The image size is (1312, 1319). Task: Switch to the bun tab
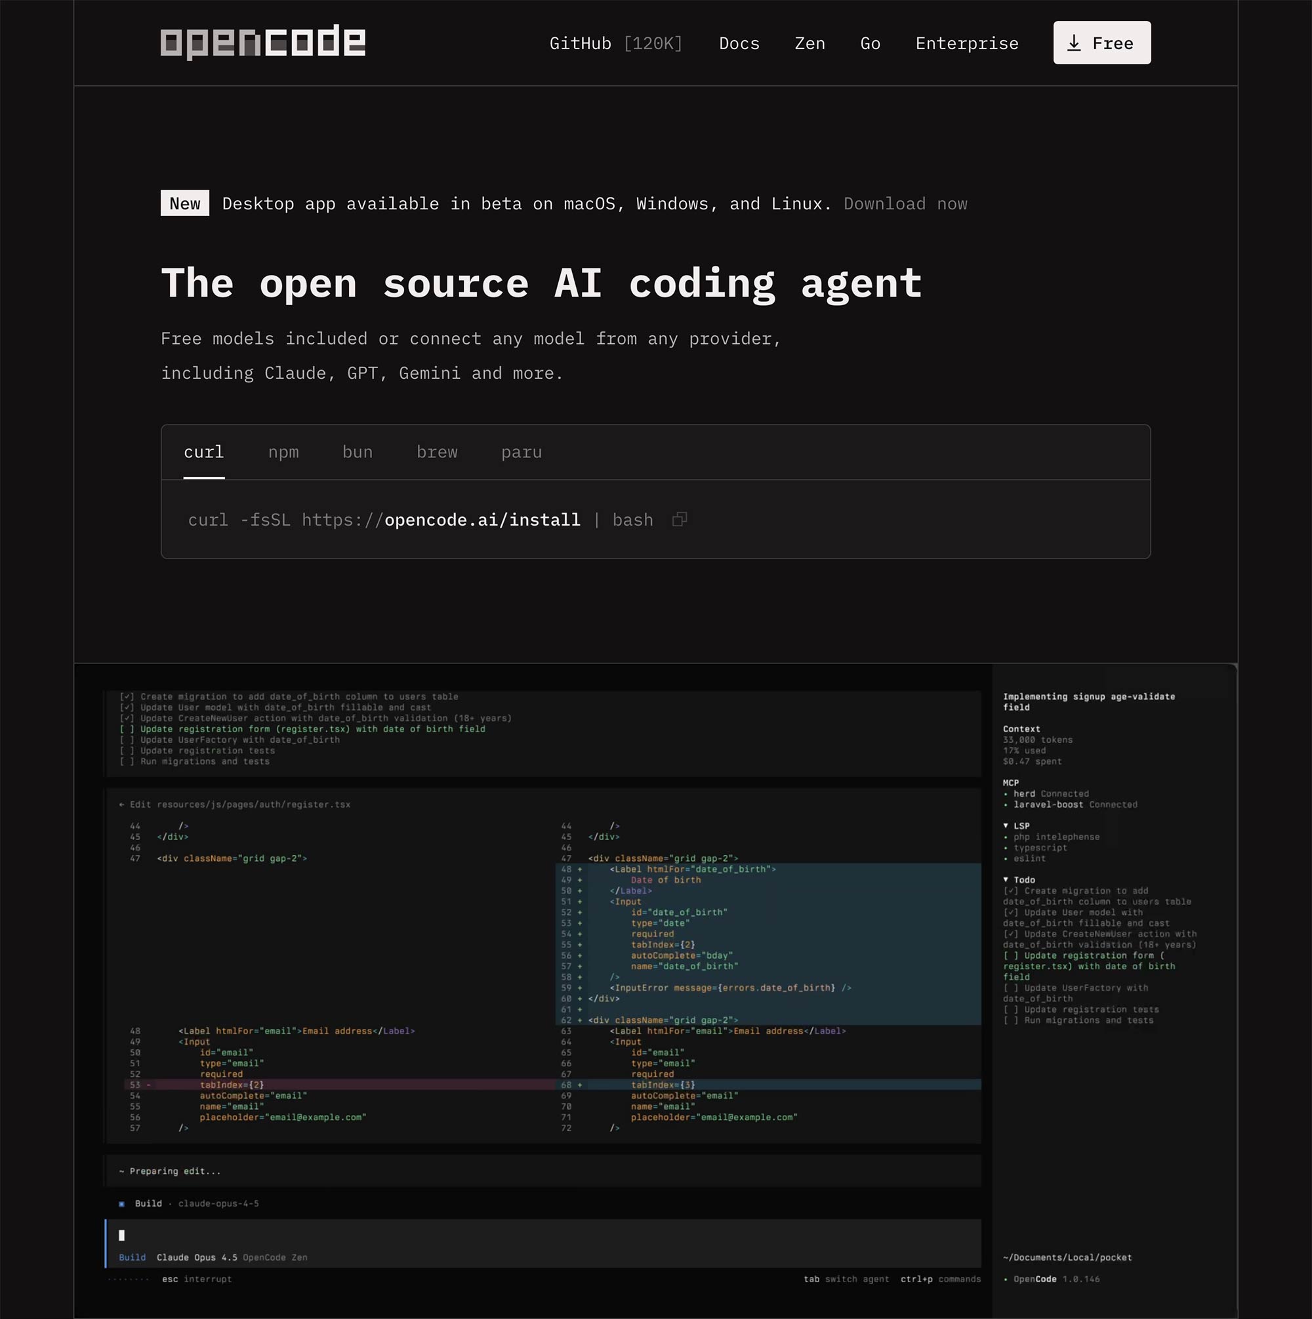357,452
